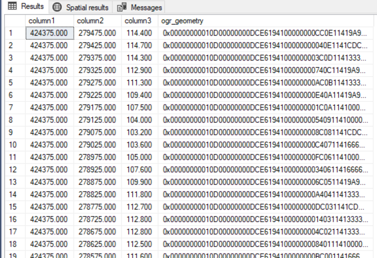Screen dimensions: 377x258
Task: Click the Results grid icon
Action: pyautogui.click(x=12, y=6)
